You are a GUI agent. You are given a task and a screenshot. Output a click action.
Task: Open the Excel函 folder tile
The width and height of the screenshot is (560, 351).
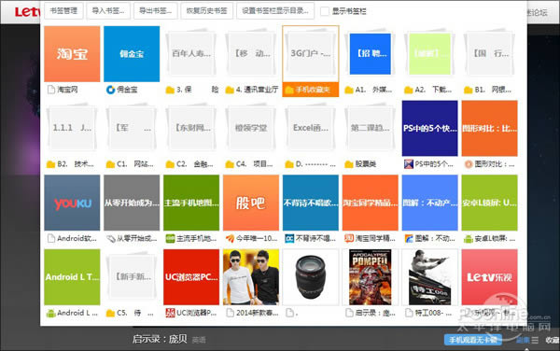tap(311, 128)
